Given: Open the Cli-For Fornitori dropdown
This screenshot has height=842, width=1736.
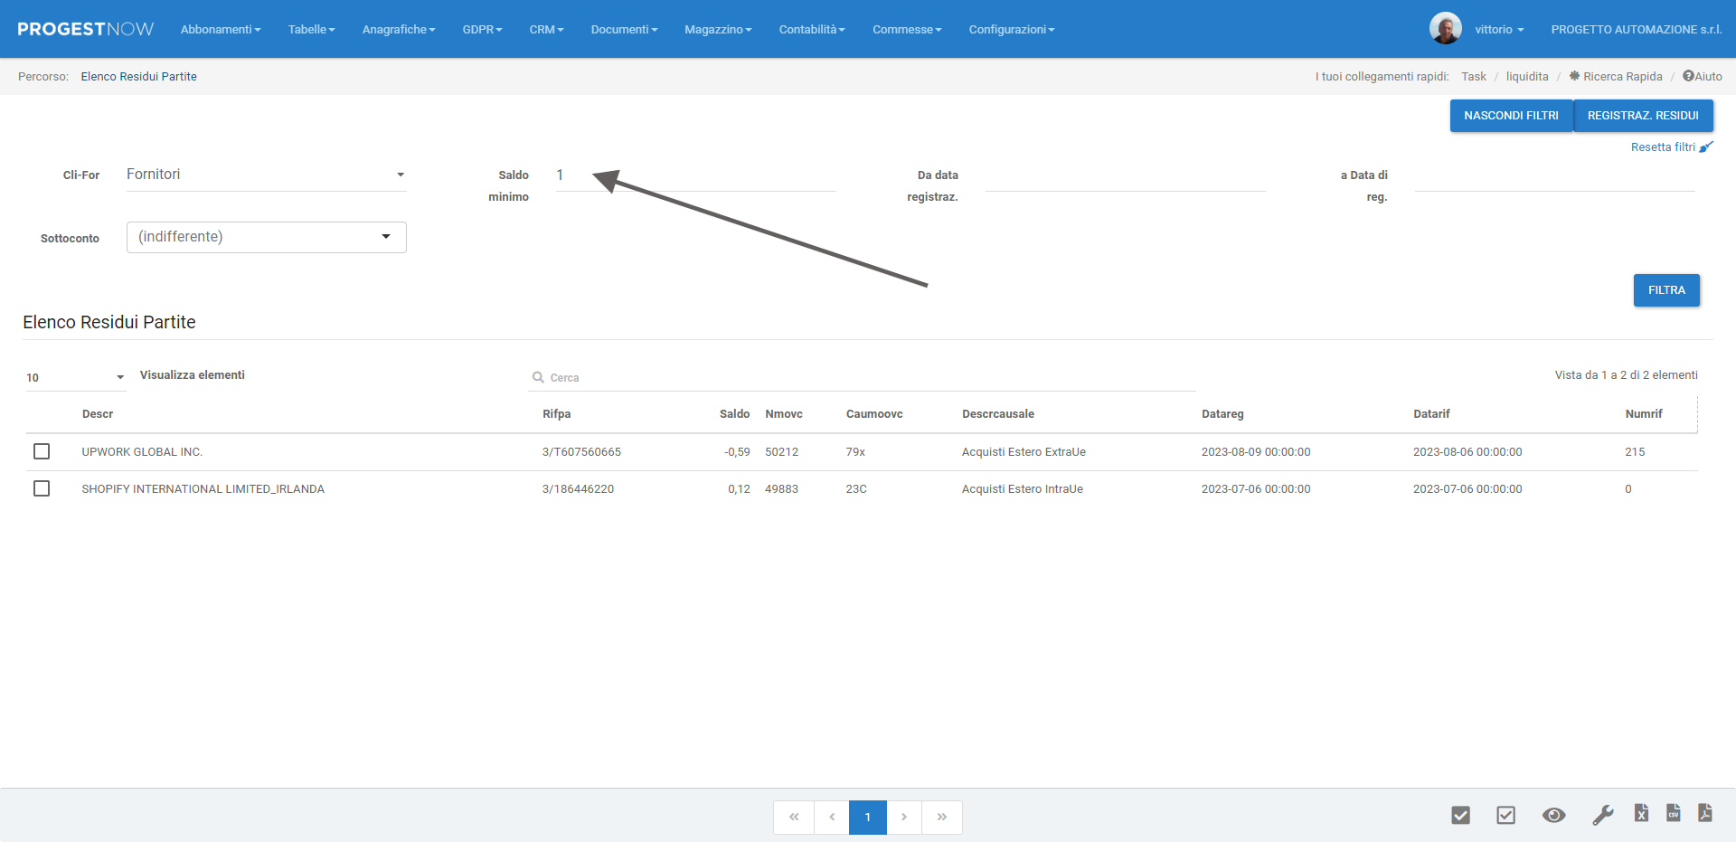Looking at the screenshot, I should click(266, 175).
